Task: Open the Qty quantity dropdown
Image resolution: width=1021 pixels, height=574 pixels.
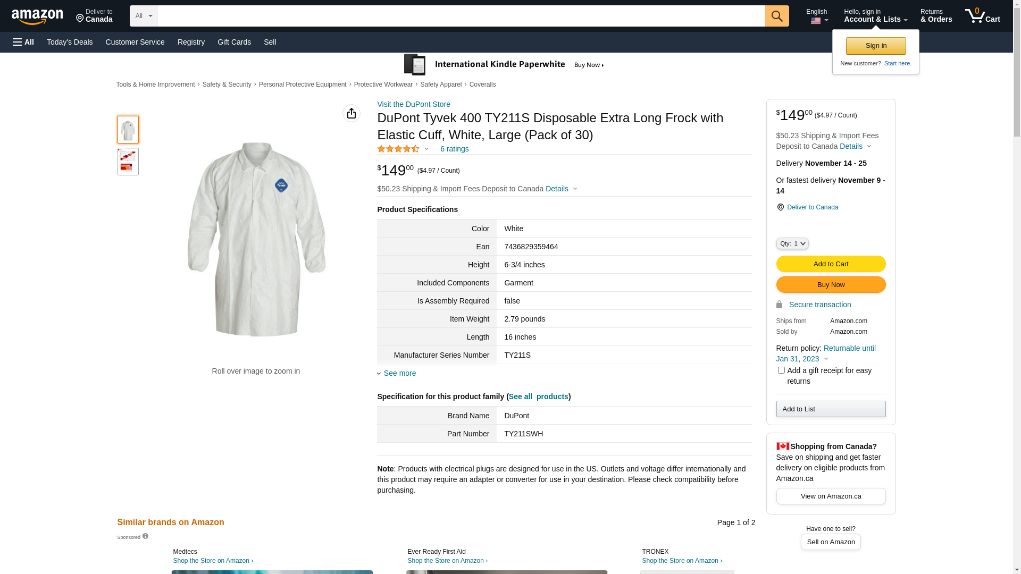Action: (x=792, y=243)
